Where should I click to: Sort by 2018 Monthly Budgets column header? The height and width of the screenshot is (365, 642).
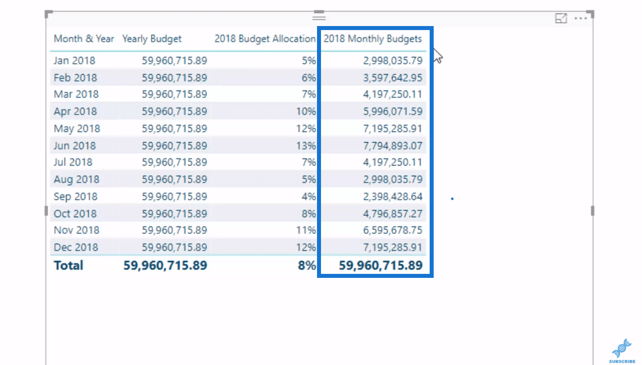(373, 39)
